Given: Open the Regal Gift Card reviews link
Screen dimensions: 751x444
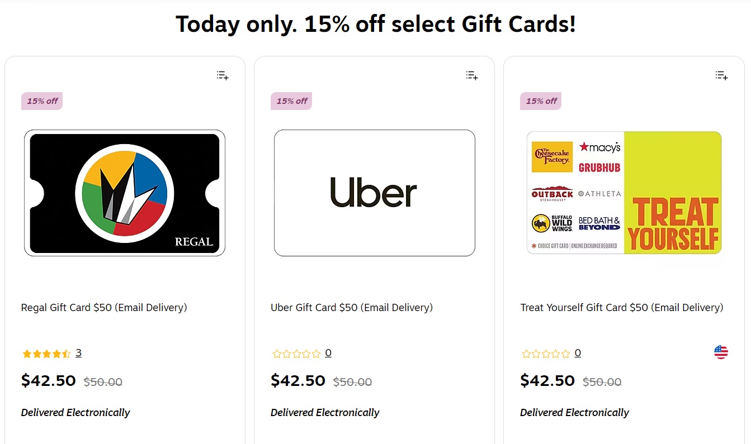Looking at the screenshot, I should [78, 352].
